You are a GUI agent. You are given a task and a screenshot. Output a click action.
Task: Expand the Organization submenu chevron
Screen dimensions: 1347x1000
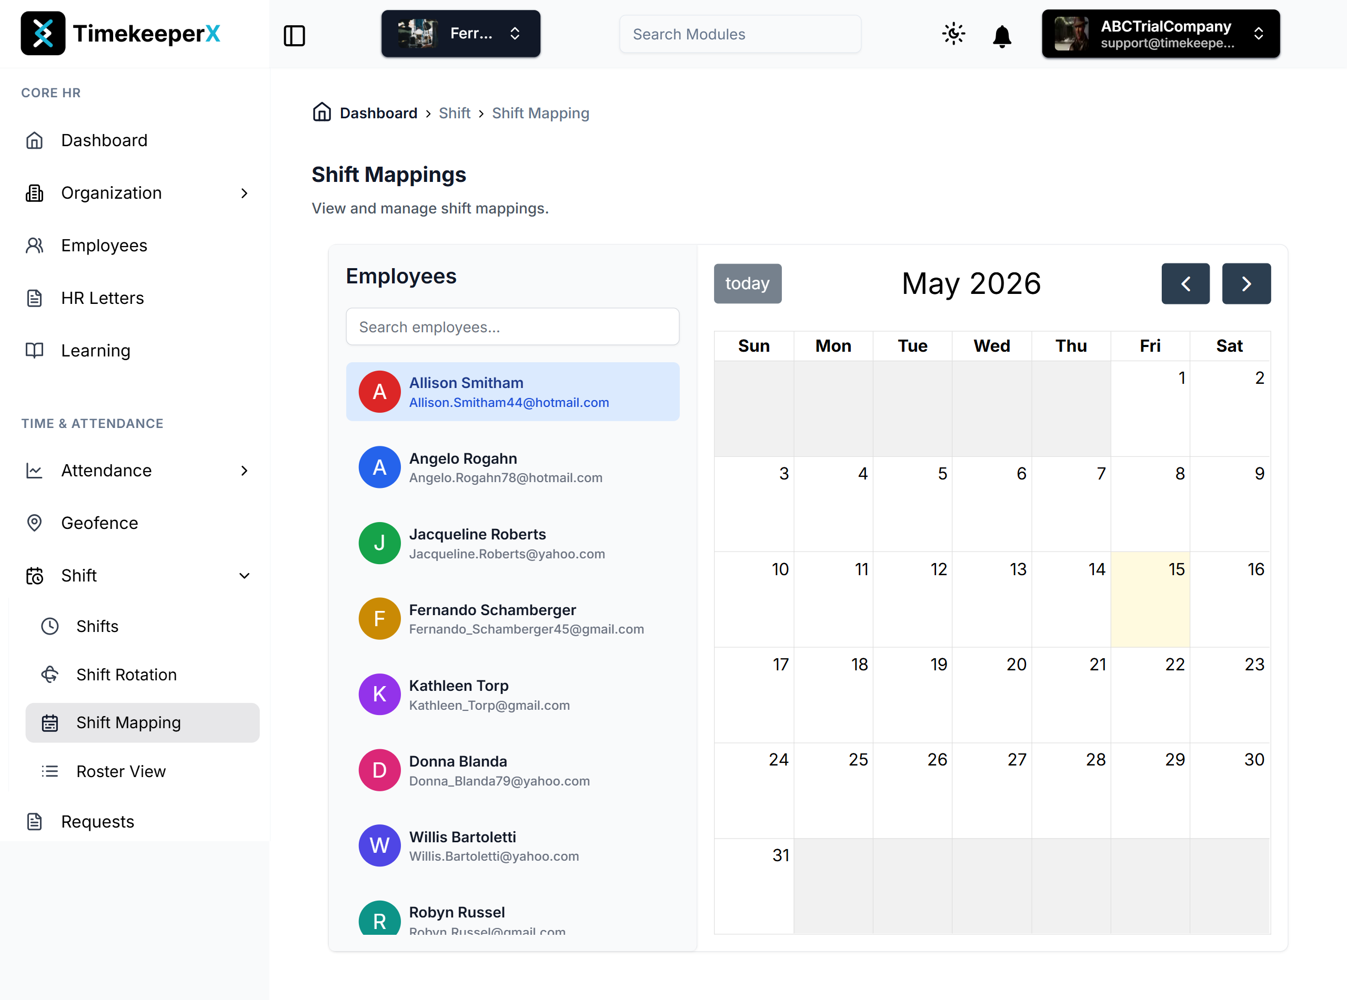pos(244,193)
